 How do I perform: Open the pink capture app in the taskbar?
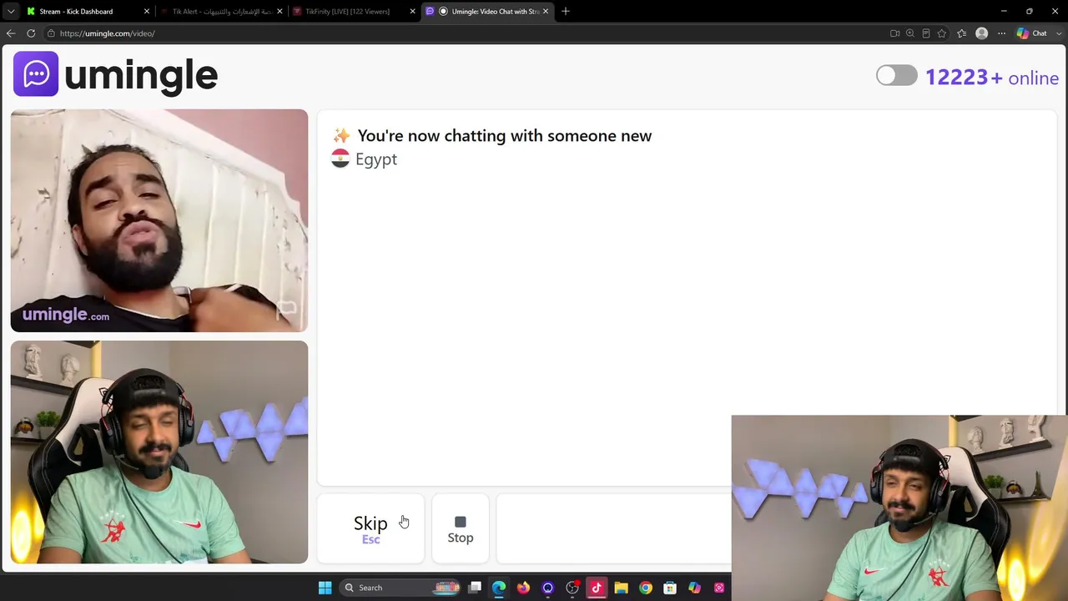pos(719,588)
